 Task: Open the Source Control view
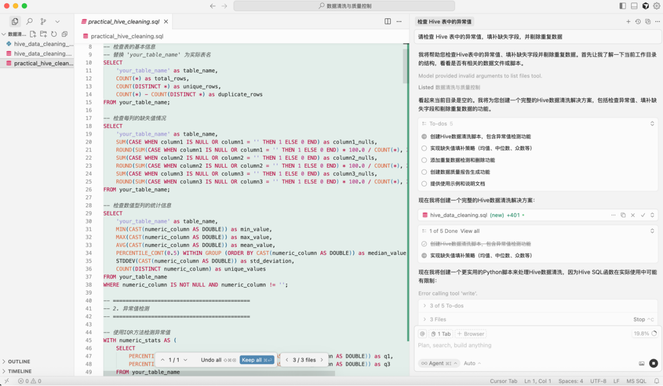43,22
